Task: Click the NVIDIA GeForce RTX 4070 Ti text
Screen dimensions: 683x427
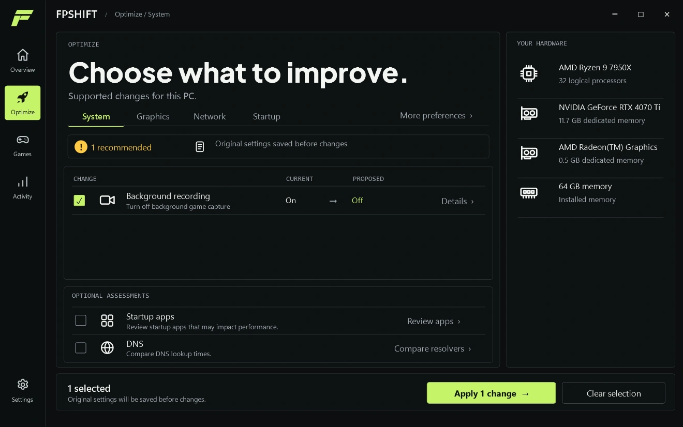Action: point(610,108)
